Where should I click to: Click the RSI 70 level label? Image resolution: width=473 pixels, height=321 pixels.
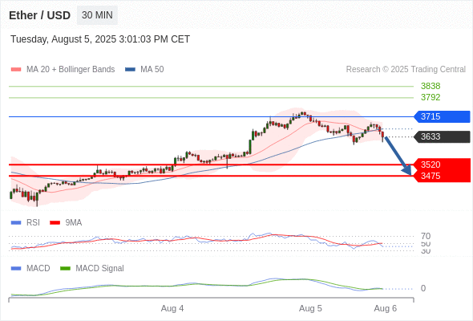coord(426,236)
